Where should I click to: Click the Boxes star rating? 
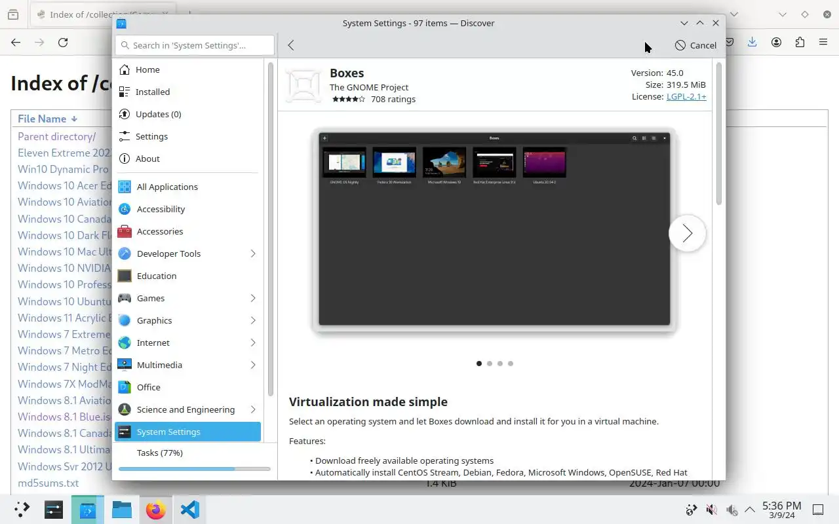click(348, 100)
